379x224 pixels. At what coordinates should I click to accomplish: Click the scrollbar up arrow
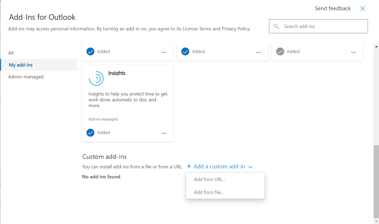point(376,46)
